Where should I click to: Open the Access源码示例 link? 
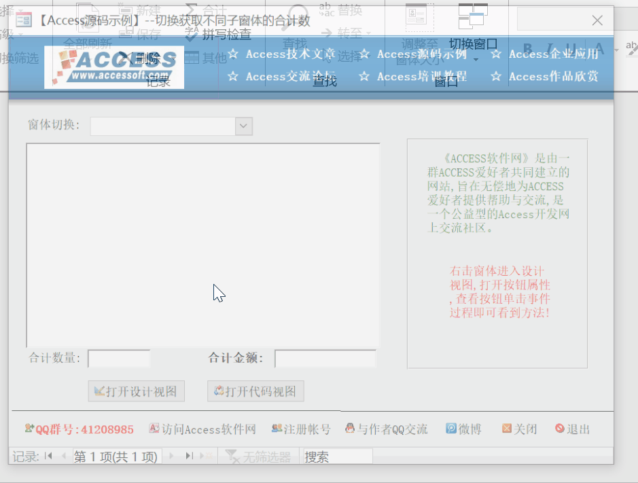pos(421,54)
